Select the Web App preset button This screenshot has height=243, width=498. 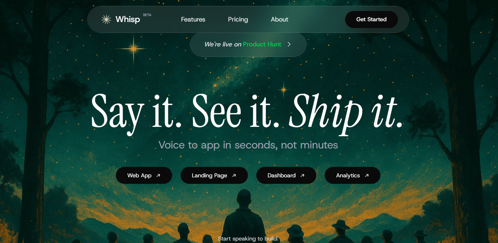coord(144,176)
